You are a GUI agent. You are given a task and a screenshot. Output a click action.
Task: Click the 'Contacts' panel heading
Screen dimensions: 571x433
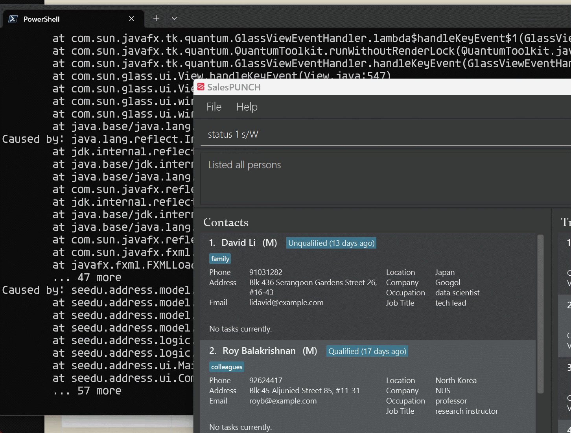click(226, 222)
